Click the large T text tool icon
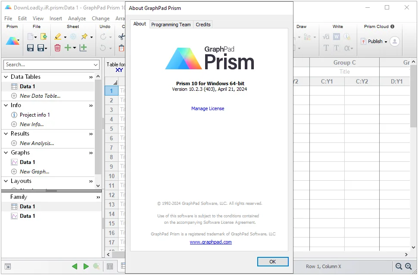This screenshot has width=418, height=275. [x=326, y=48]
